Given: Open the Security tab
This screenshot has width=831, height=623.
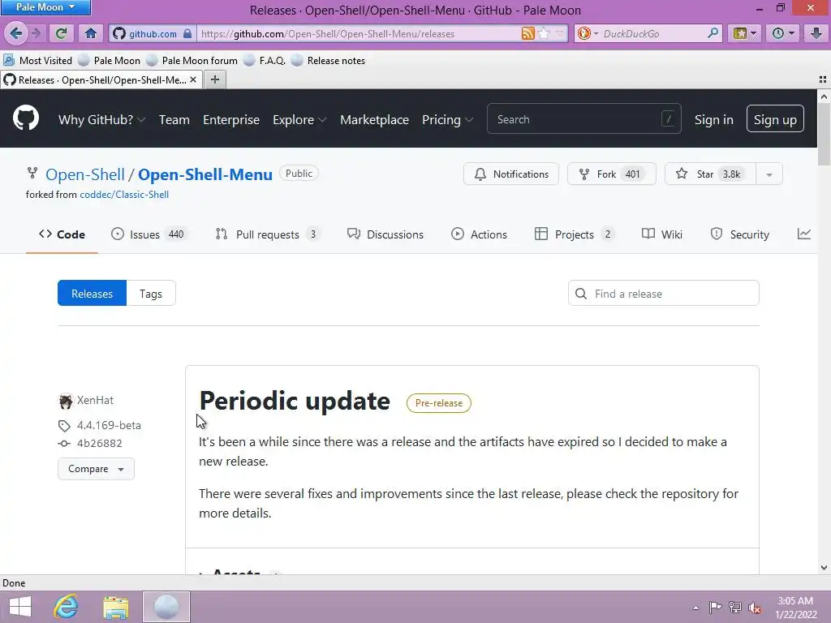Looking at the screenshot, I should (x=740, y=234).
